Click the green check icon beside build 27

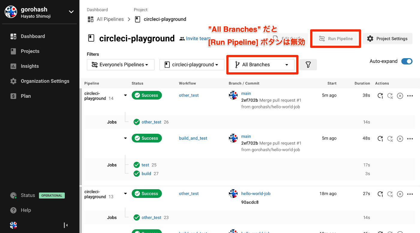coord(137,174)
